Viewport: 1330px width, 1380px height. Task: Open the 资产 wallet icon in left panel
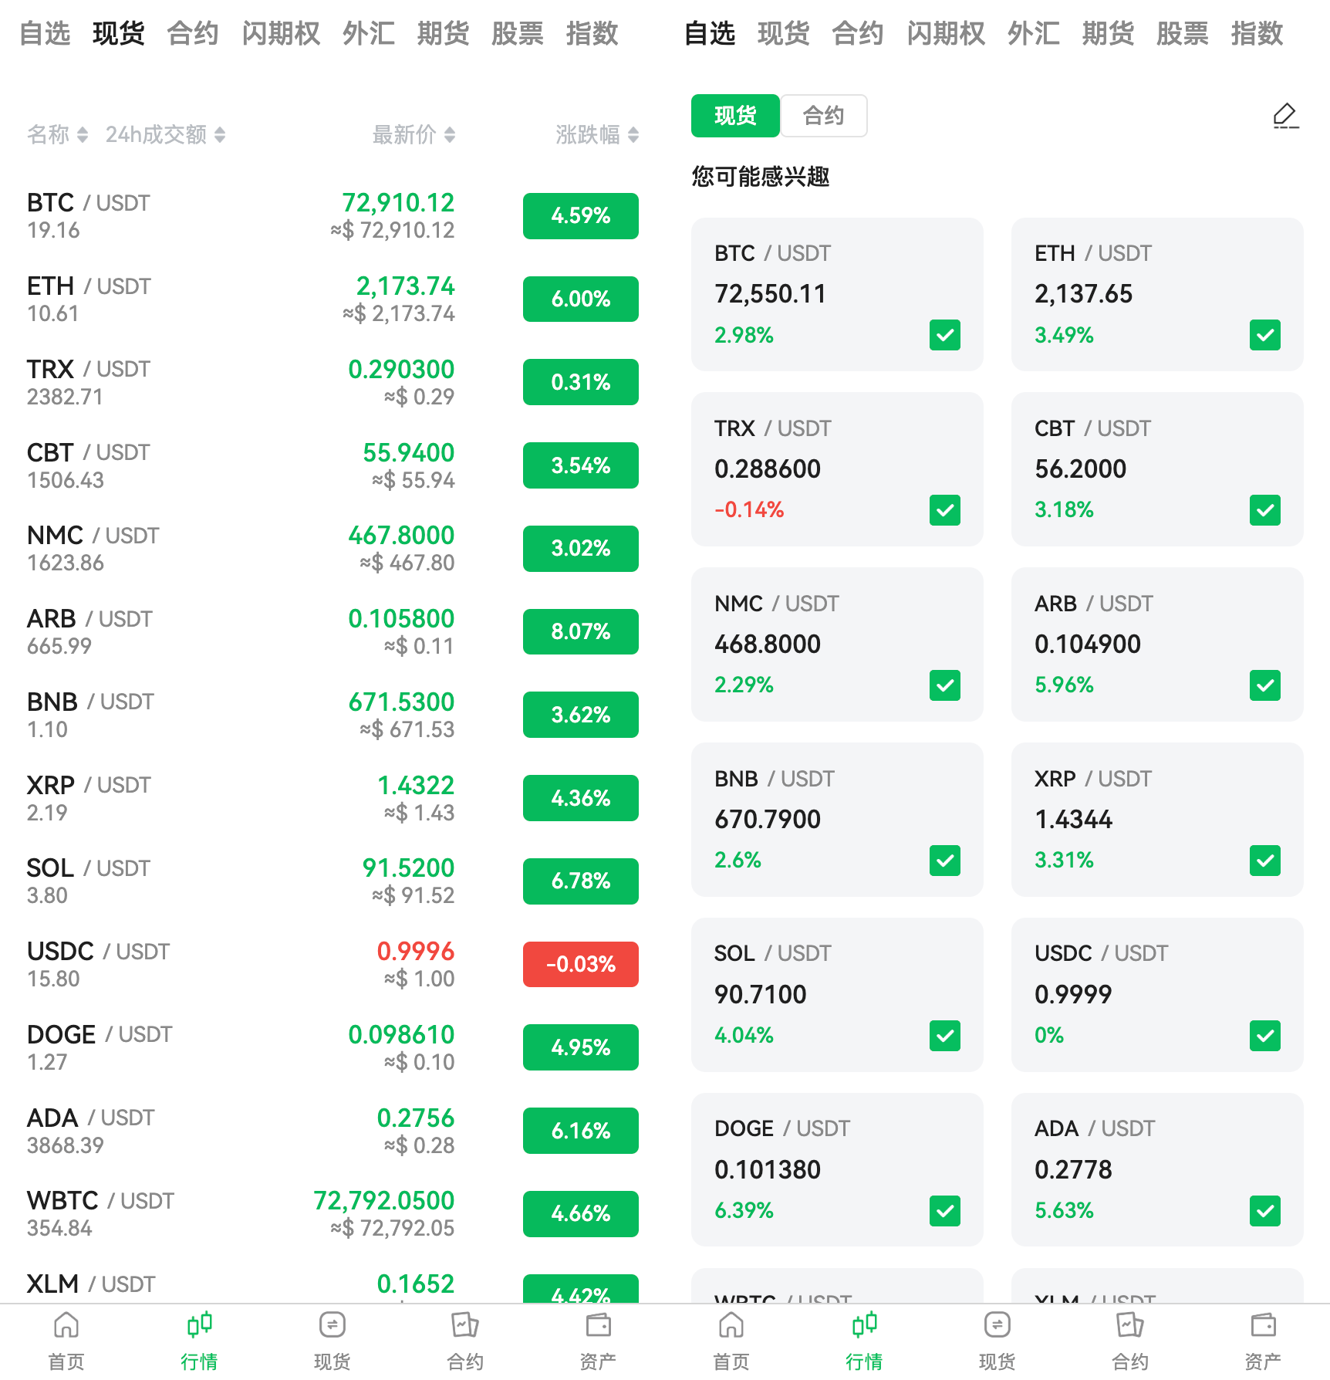pos(598,1326)
